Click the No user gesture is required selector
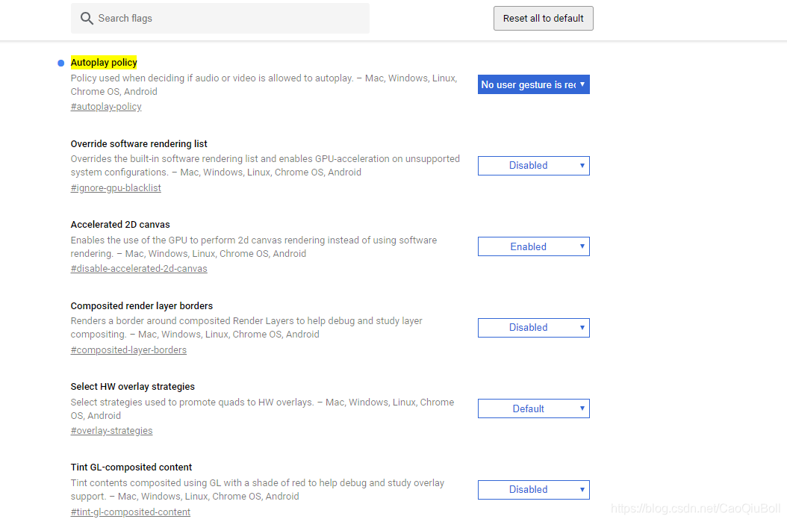Viewport: 787px width, 522px height. point(533,84)
